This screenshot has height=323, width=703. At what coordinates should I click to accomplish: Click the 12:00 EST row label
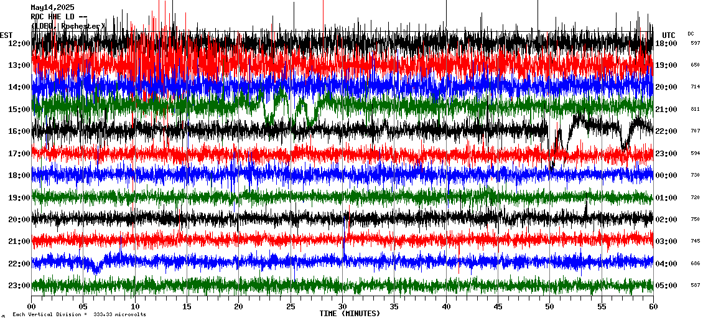[20, 44]
